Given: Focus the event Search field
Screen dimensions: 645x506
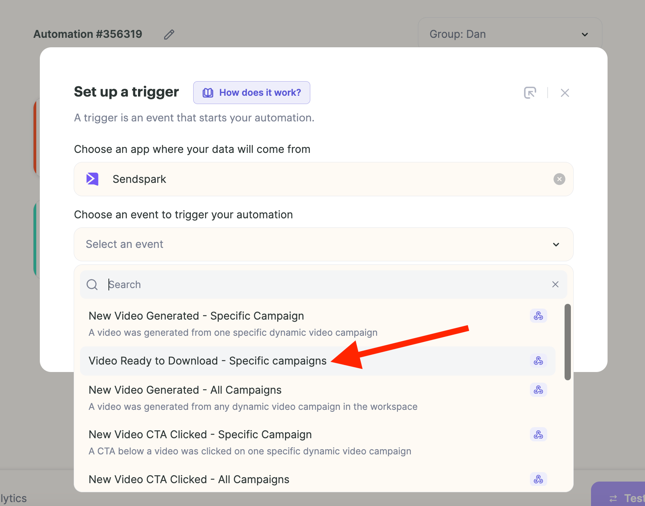Looking at the screenshot, I should [323, 285].
